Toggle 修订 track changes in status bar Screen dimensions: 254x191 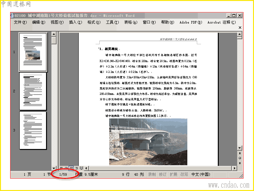pyautogui.click(x=163, y=174)
